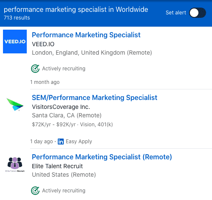
Task: Click the Elite Talent Recruit logo
Action: (15, 164)
